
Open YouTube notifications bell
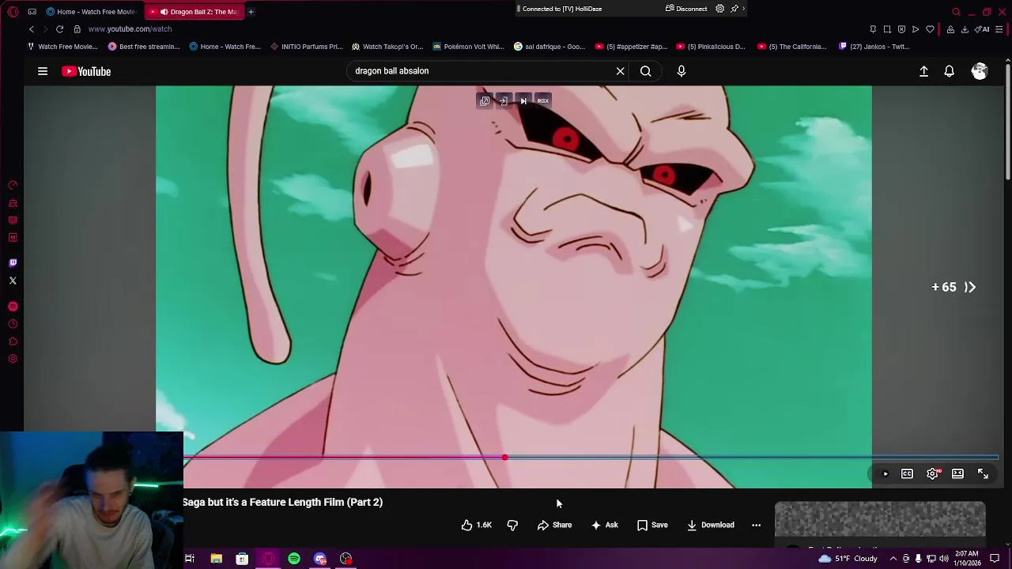(x=950, y=71)
